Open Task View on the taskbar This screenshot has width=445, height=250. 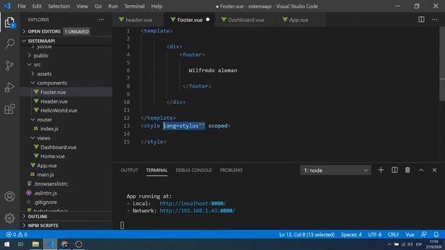point(20,244)
